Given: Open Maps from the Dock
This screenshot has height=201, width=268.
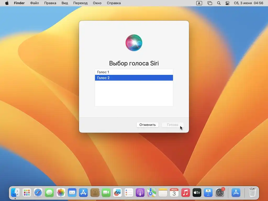Looking at the screenshot, I should (x=152, y=193).
